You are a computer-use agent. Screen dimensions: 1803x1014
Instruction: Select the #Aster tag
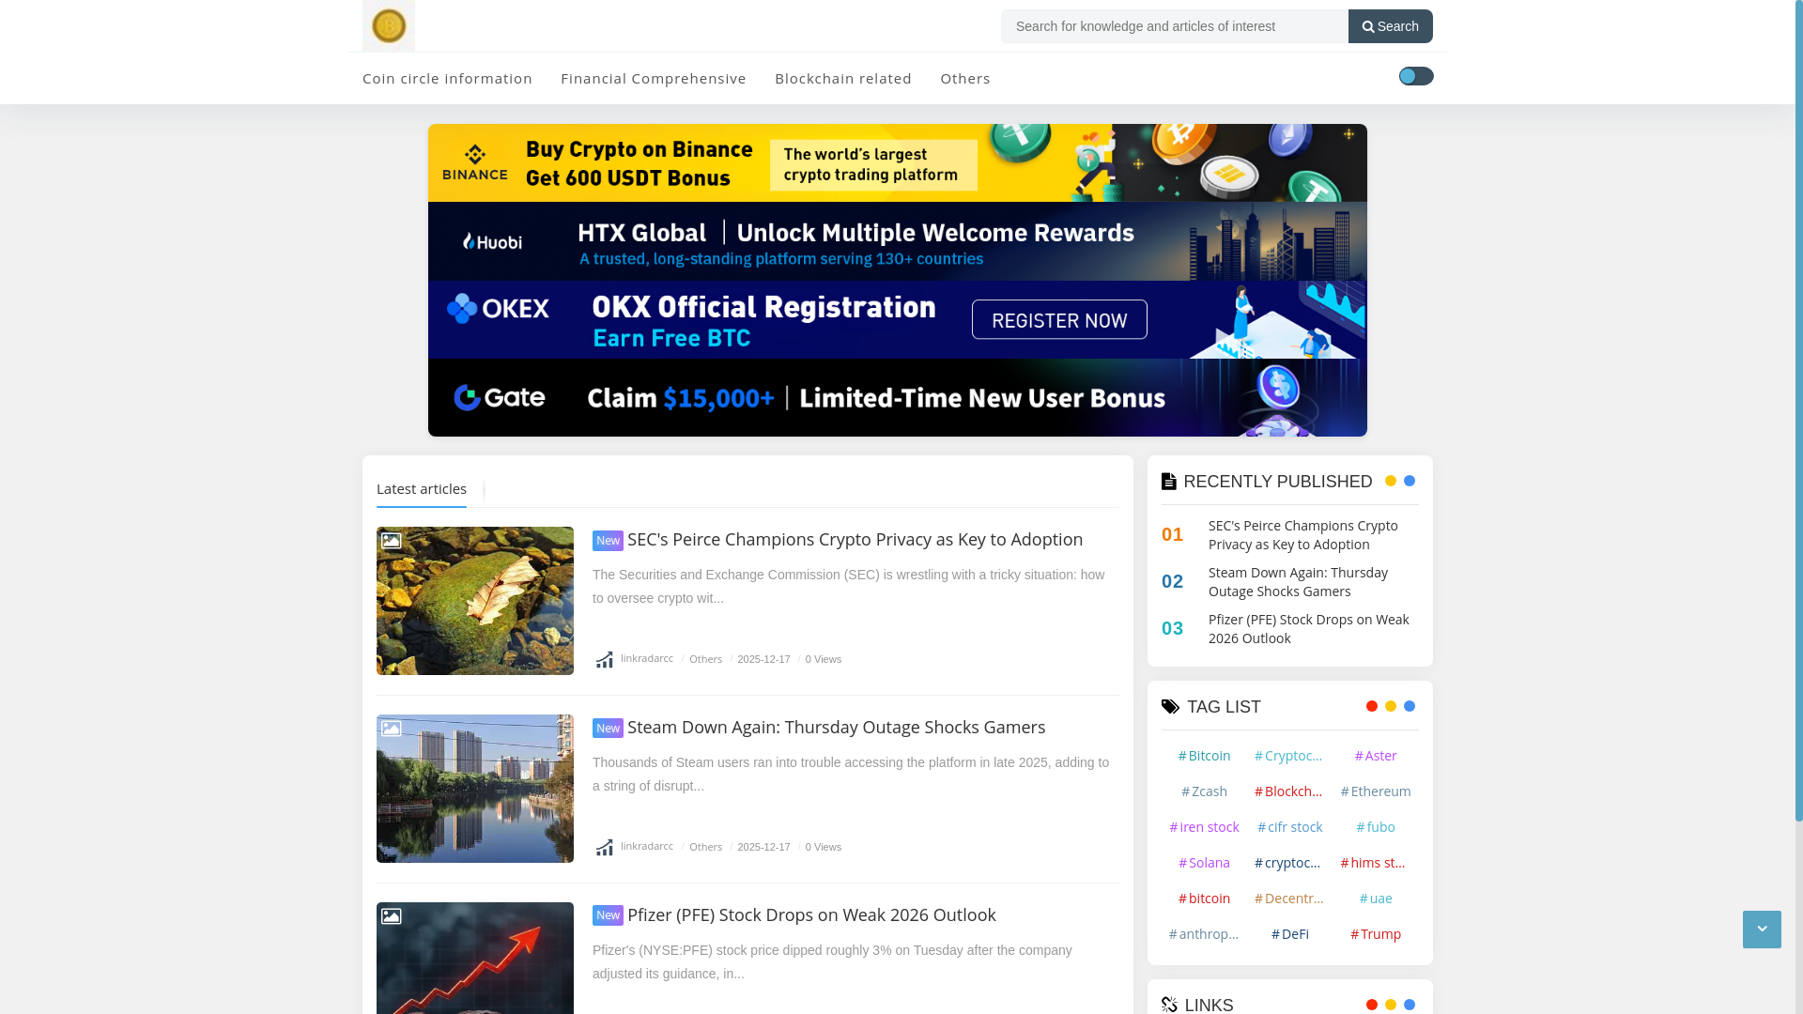(1376, 756)
